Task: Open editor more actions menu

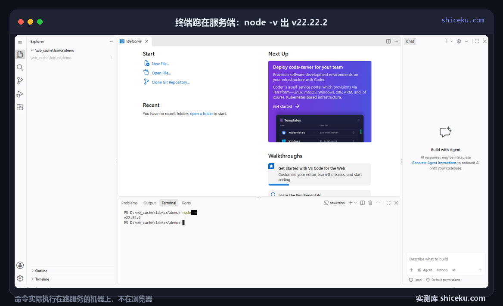Action: (x=396, y=41)
